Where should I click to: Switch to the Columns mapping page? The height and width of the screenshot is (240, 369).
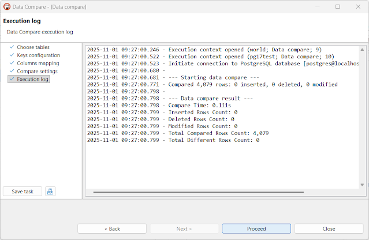click(x=38, y=63)
